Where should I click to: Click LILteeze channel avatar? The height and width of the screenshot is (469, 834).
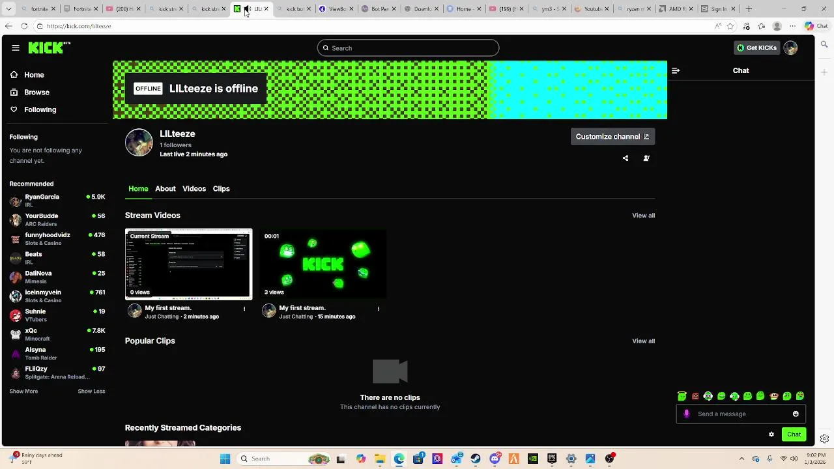(x=139, y=143)
